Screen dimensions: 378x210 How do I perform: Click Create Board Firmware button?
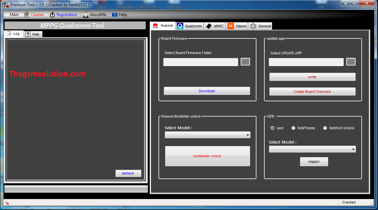312,91
